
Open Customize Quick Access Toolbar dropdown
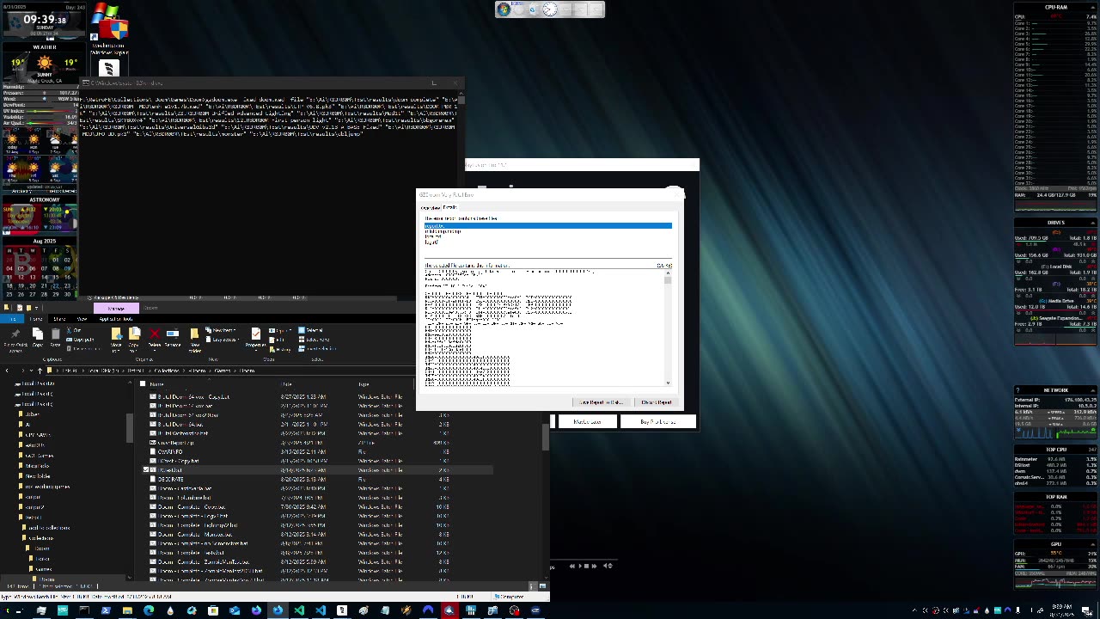click(x=36, y=308)
